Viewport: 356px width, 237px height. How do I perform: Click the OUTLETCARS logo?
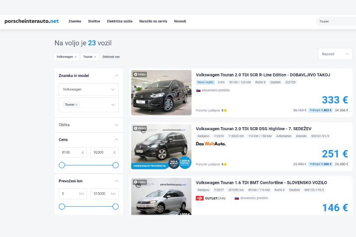(211, 198)
